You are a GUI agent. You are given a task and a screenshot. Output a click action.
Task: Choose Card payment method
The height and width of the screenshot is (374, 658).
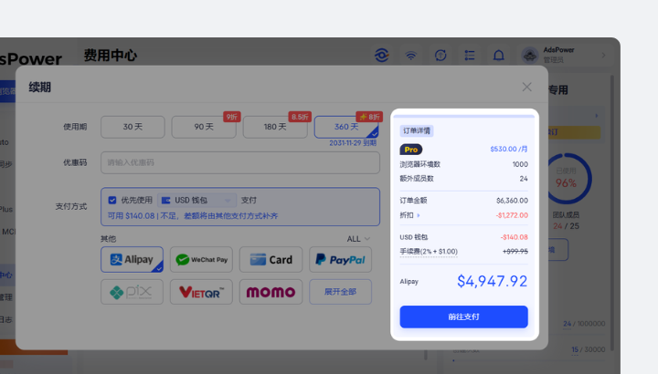coord(271,260)
